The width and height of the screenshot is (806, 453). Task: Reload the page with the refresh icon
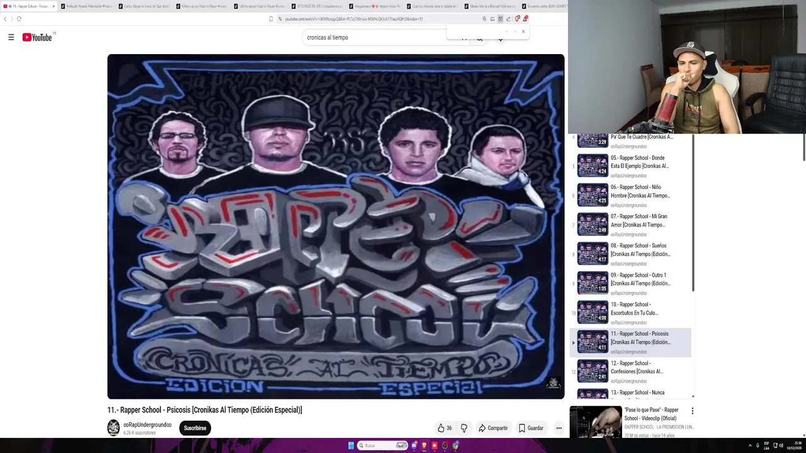19,19
